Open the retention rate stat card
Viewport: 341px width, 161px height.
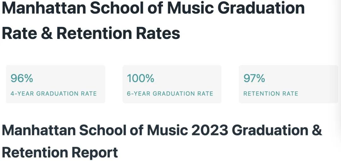pyautogui.click(x=288, y=84)
